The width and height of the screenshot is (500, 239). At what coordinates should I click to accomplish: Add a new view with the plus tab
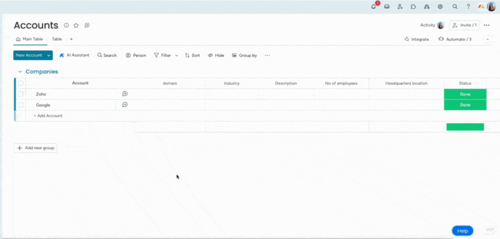[71, 39]
